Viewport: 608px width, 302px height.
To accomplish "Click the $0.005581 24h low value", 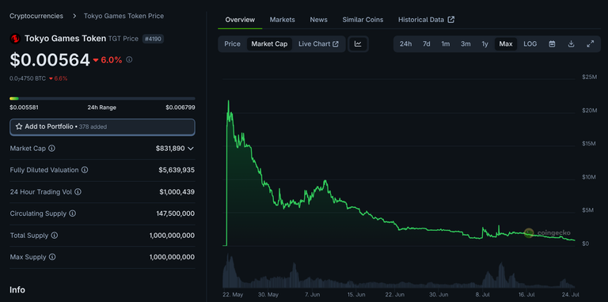I will [x=24, y=108].
